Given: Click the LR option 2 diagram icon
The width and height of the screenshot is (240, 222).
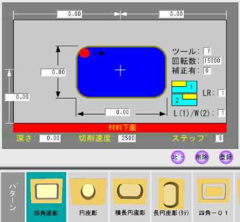Looking at the screenshot, I should (x=184, y=100).
